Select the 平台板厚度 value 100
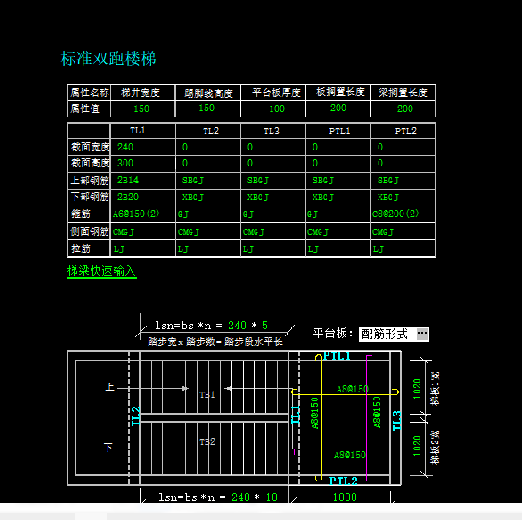 pos(277,109)
